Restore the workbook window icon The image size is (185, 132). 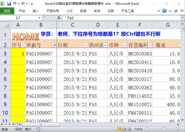pos(176,11)
